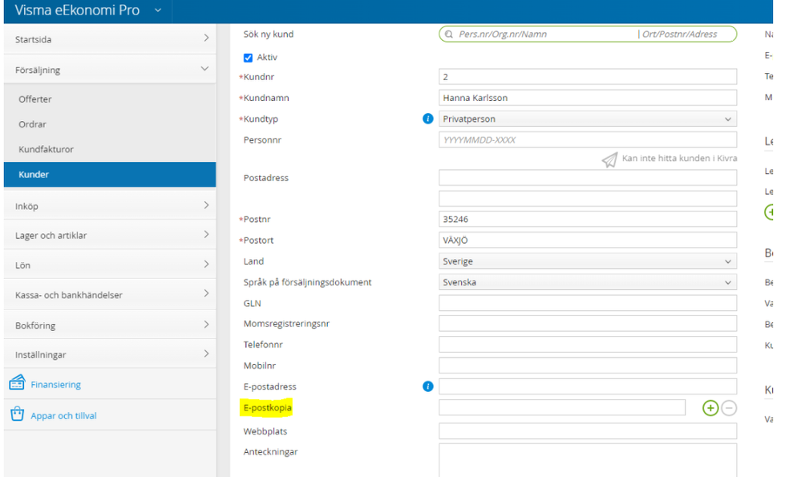The image size is (801, 477).
Task: Click the Finansiering card icon
Action: click(x=17, y=384)
